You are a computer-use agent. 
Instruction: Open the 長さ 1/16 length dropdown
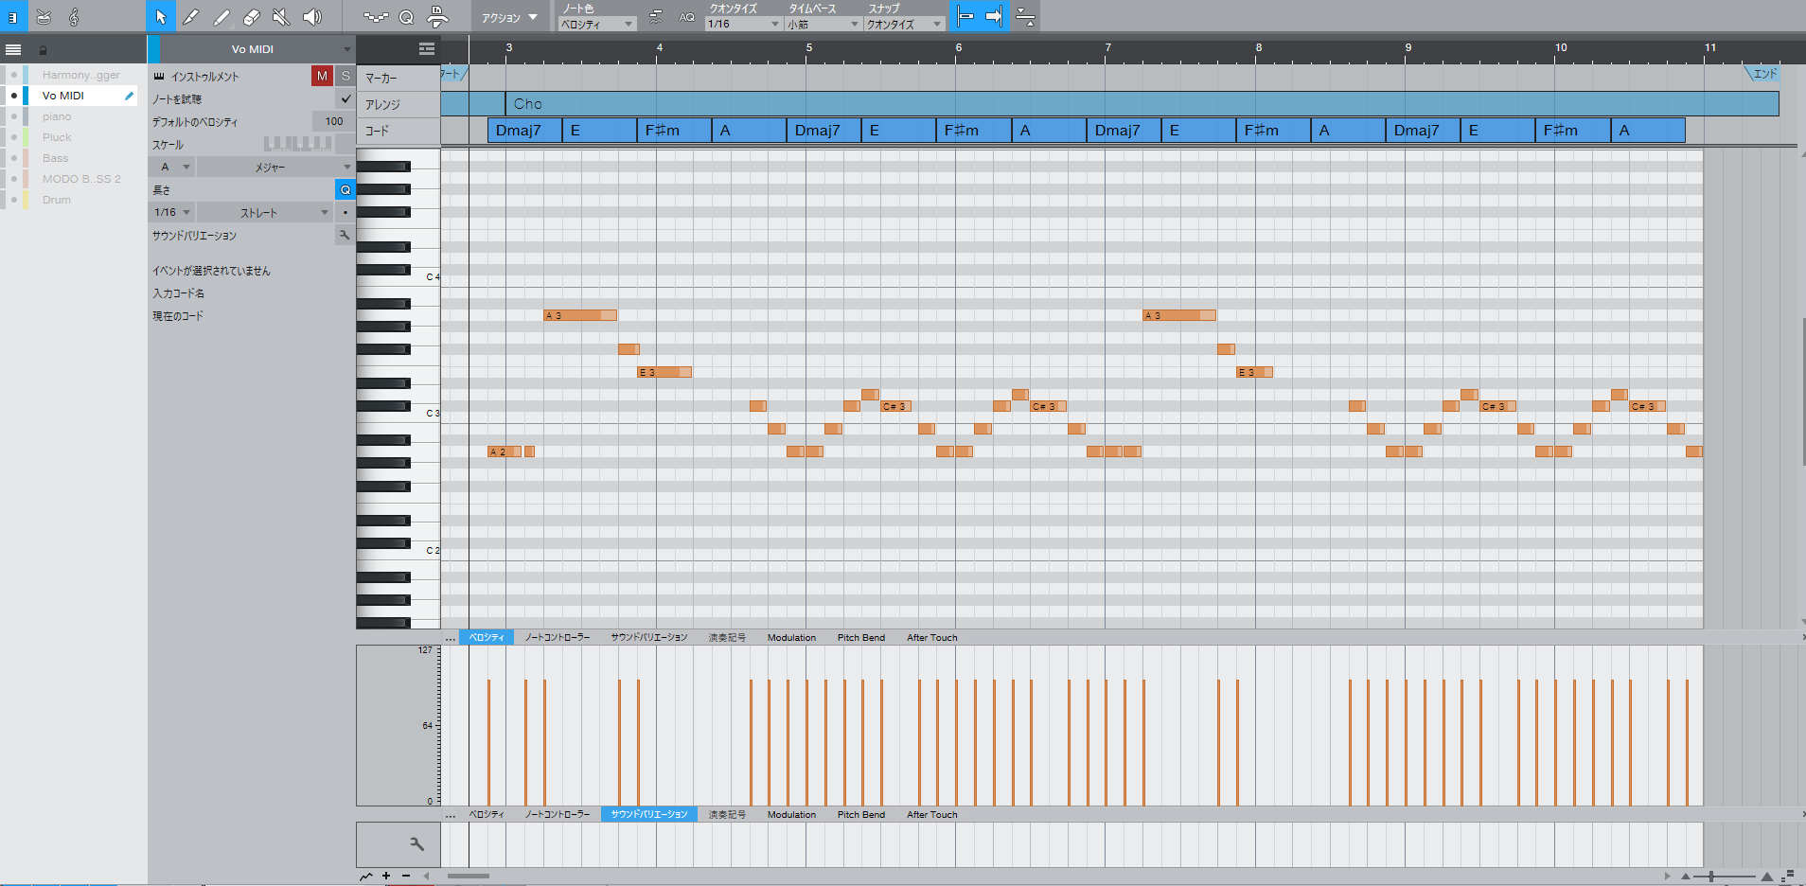point(172,213)
